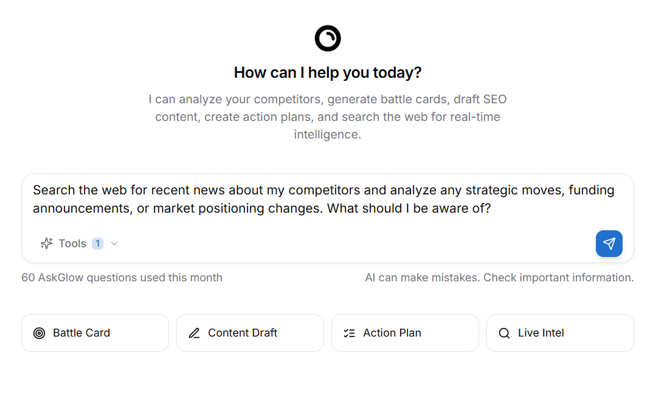Screen dimensions: 653x404
Task: Start a Content Draft
Action: tap(250, 333)
